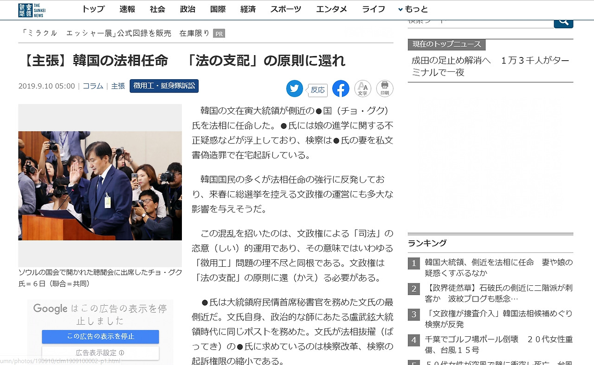Share article via Twitter icon

(295, 88)
